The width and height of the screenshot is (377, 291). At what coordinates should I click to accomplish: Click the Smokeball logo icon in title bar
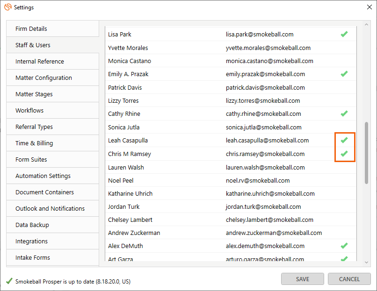point(8,7)
